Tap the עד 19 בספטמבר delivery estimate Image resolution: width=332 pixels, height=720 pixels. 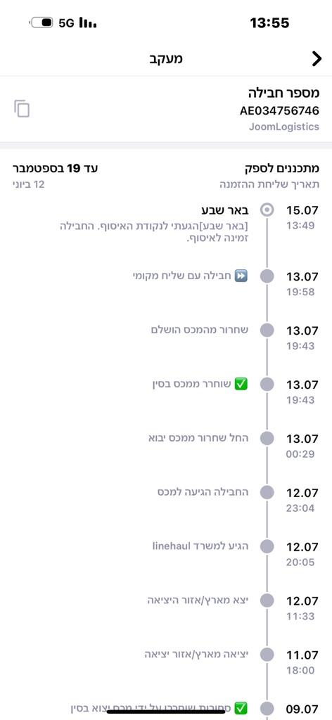(x=55, y=169)
